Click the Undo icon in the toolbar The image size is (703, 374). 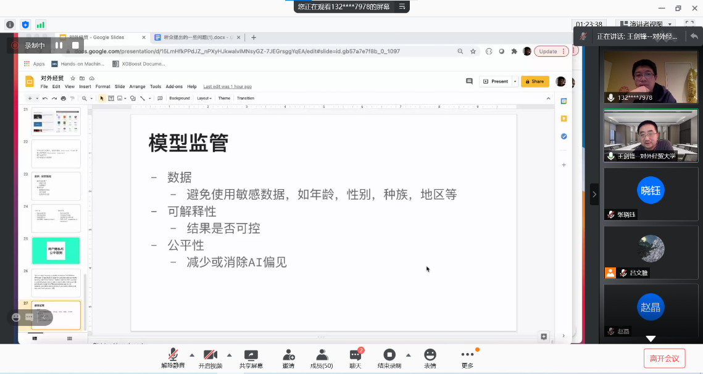(44, 98)
